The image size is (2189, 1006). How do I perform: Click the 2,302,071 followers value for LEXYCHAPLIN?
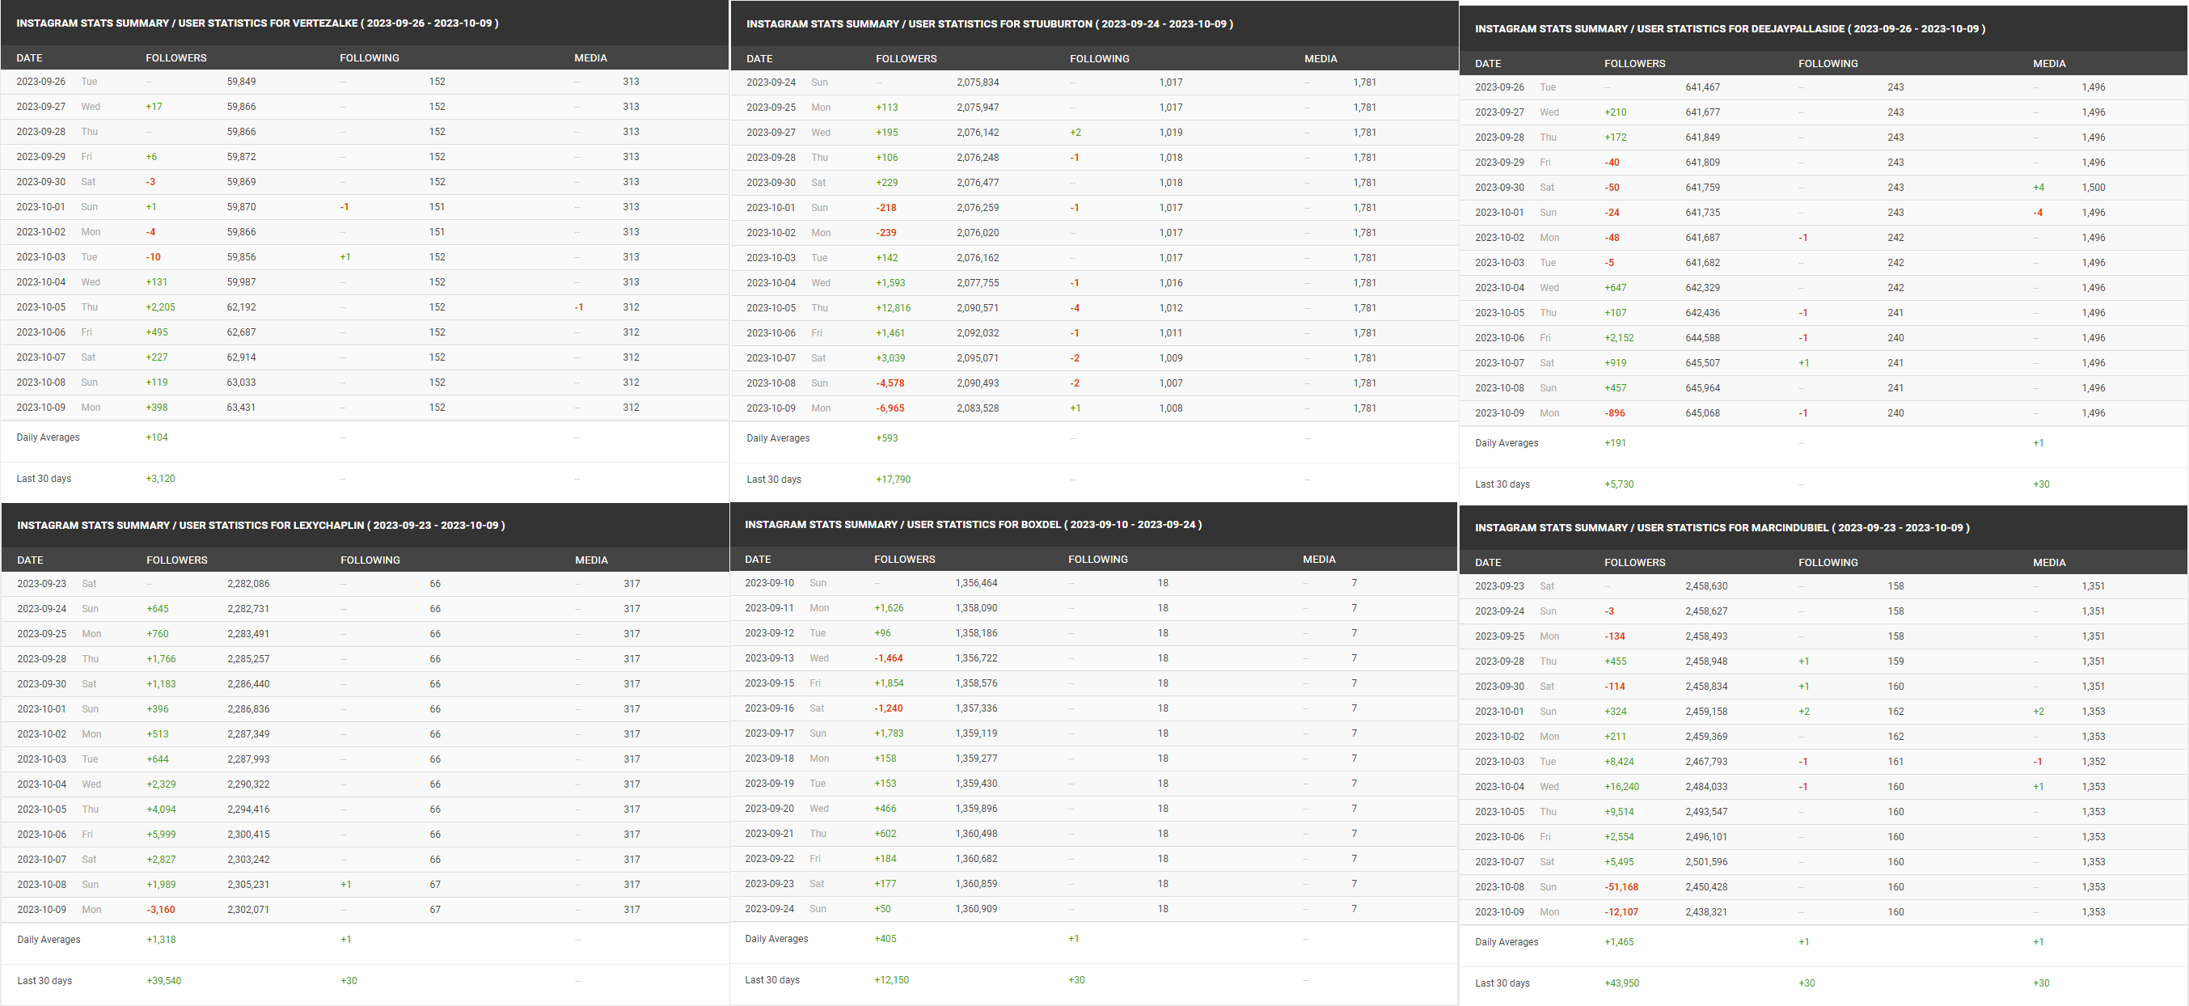[x=248, y=909]
